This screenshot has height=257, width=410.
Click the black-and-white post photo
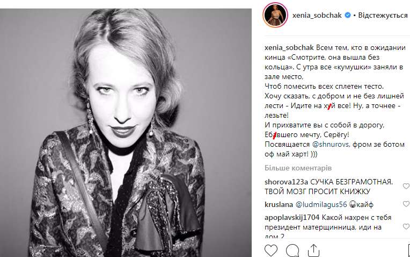point(126,133)
